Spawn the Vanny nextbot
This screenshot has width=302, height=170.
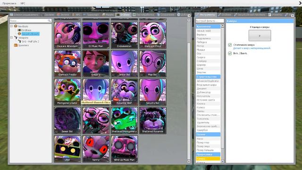click(96, 149)
